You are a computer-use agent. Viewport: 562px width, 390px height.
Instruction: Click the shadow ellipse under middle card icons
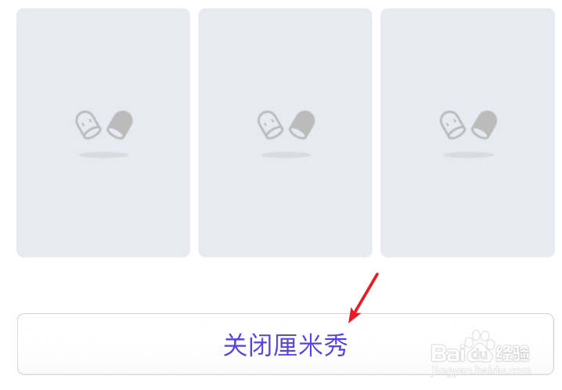(x=286, y=155)
